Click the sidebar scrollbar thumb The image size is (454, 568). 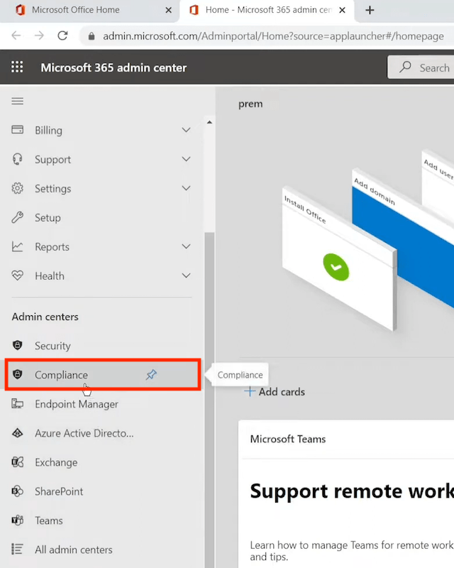[209, 398]
